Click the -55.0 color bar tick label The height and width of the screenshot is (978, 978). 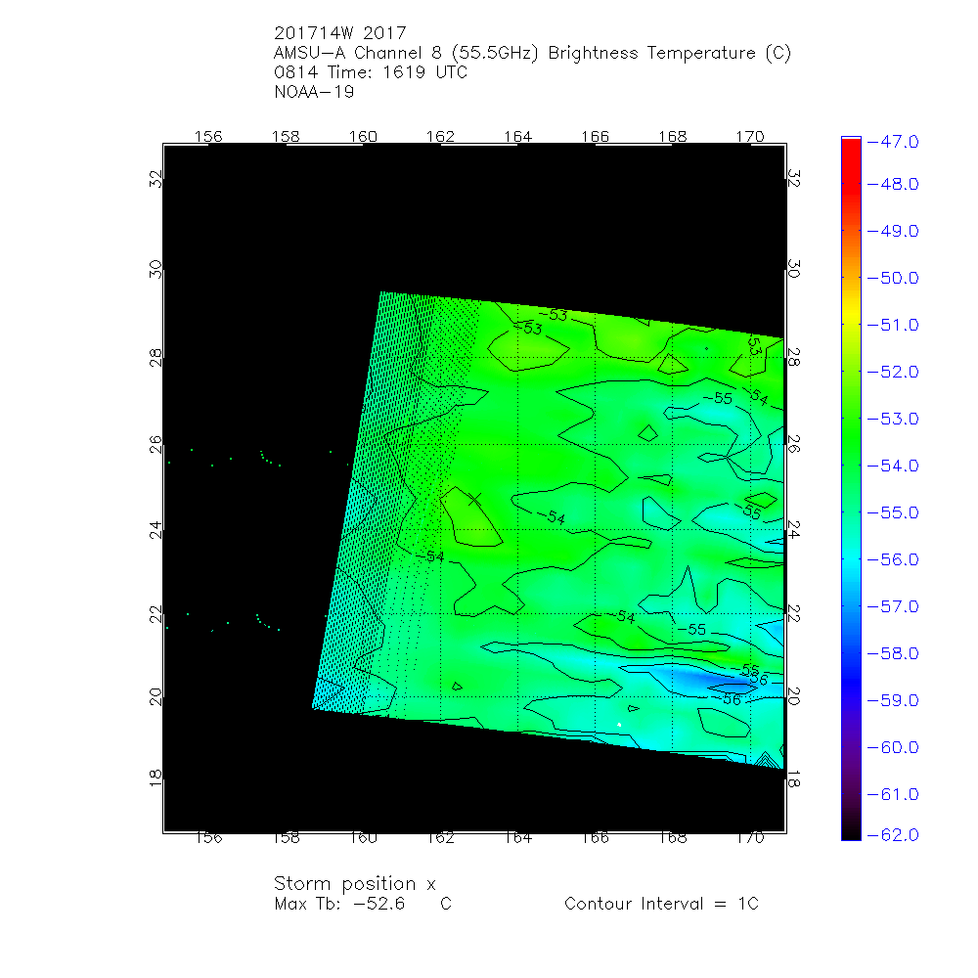[x=893, y=512]
